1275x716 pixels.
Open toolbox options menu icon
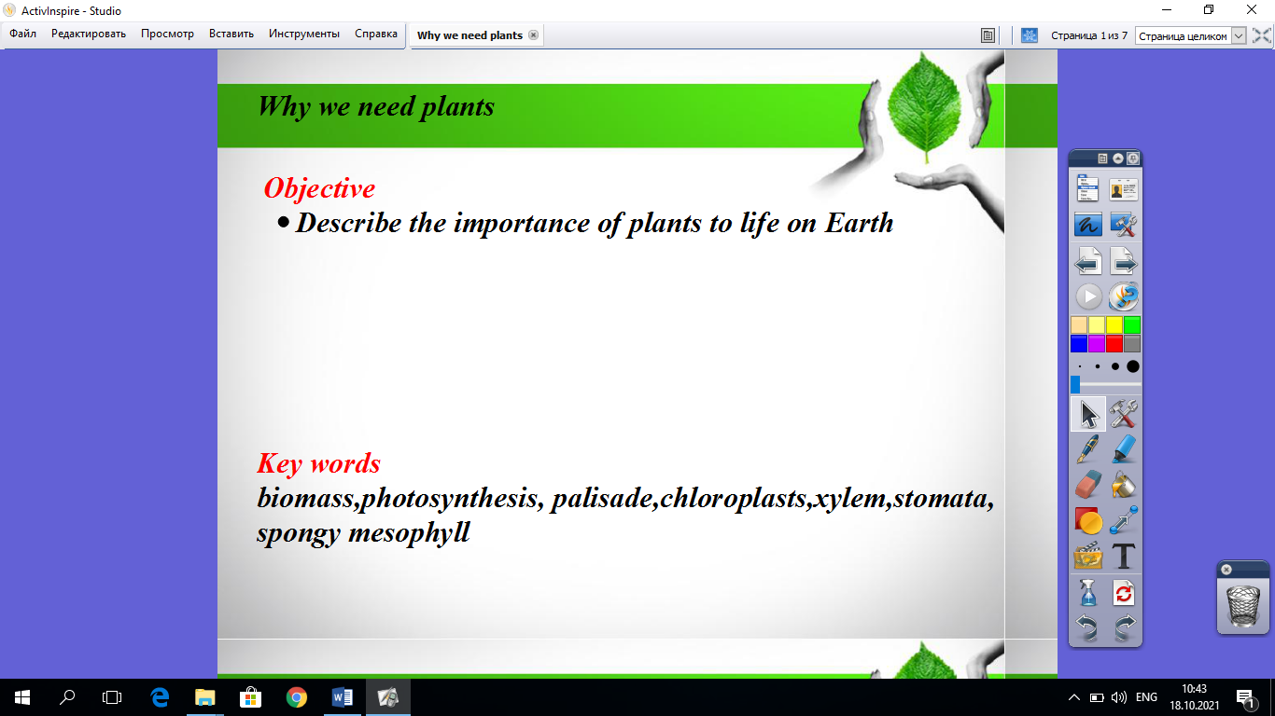click(1102, 158)
